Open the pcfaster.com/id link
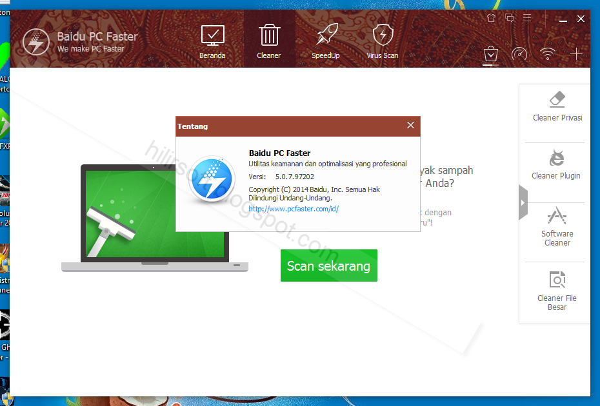Image resolution: width=600 pixels, height=406 pixels. 294,209
